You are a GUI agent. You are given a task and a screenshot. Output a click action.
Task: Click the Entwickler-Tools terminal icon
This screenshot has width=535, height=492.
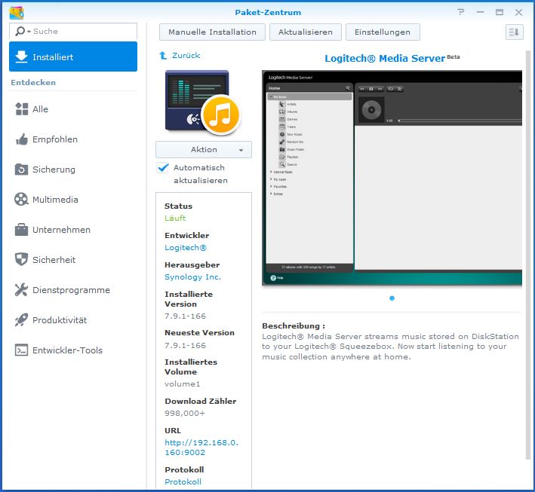pyautogui.click(x=21, y=350)
